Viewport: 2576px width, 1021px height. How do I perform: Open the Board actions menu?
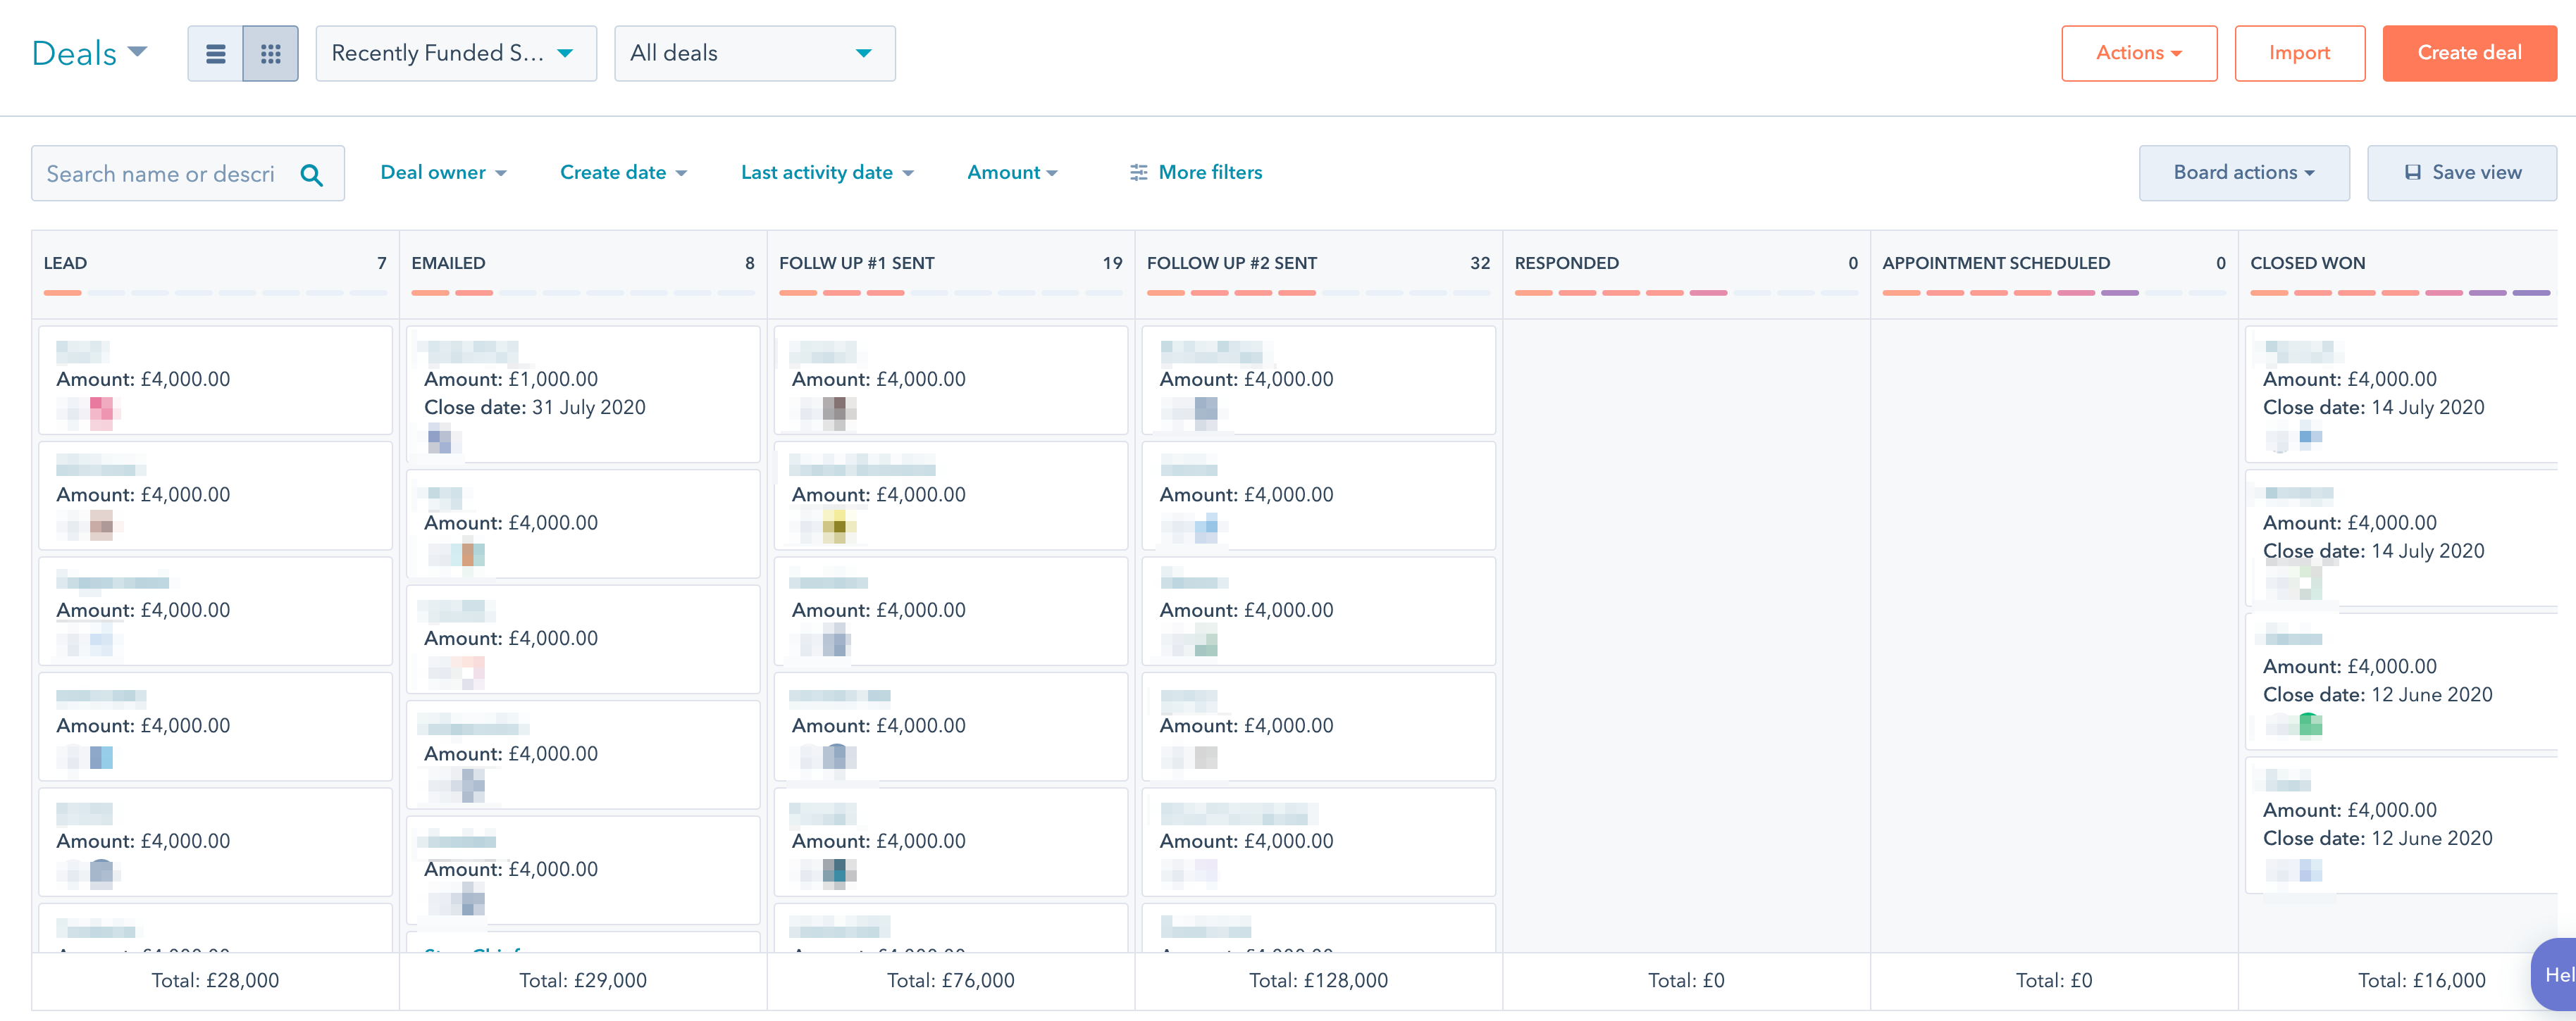pos(2243,173)
